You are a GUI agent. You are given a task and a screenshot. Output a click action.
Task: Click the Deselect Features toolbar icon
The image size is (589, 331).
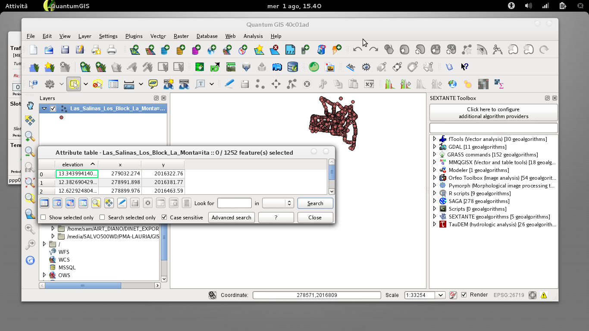coord(97,84)
